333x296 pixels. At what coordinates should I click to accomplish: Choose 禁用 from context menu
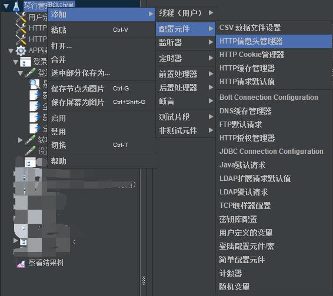tap(102, 132)
